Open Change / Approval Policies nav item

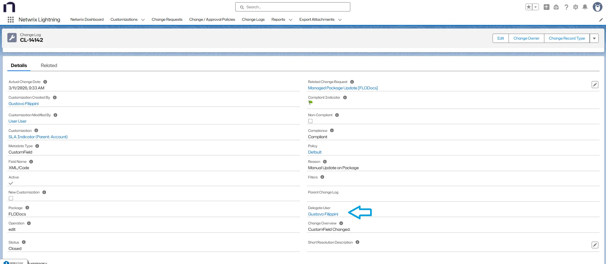coord(212,19)
